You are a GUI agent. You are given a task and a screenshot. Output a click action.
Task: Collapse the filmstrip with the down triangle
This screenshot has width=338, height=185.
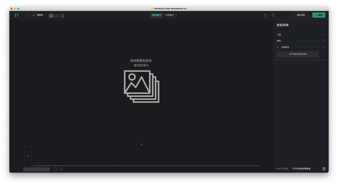pyautogui.click(x=141, y=144)
